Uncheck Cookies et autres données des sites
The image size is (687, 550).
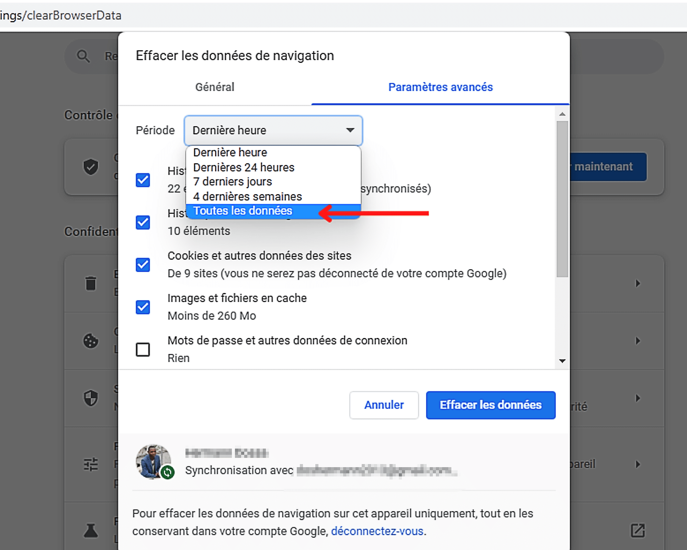tap(143, 265)
